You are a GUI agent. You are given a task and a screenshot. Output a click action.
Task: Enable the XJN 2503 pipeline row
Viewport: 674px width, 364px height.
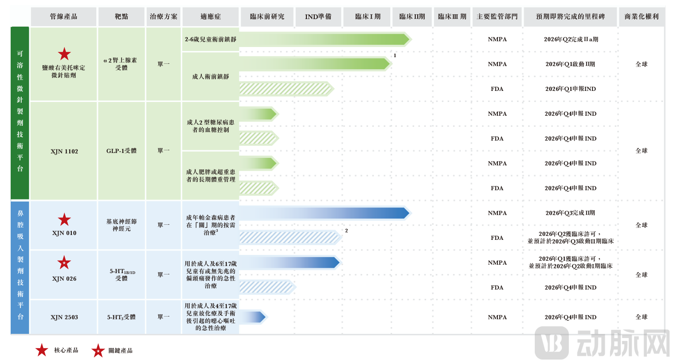(x=65, y=317)
